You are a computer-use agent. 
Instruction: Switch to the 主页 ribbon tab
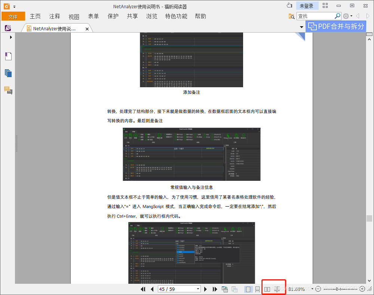pyautogui.click(x=35, y=16)
